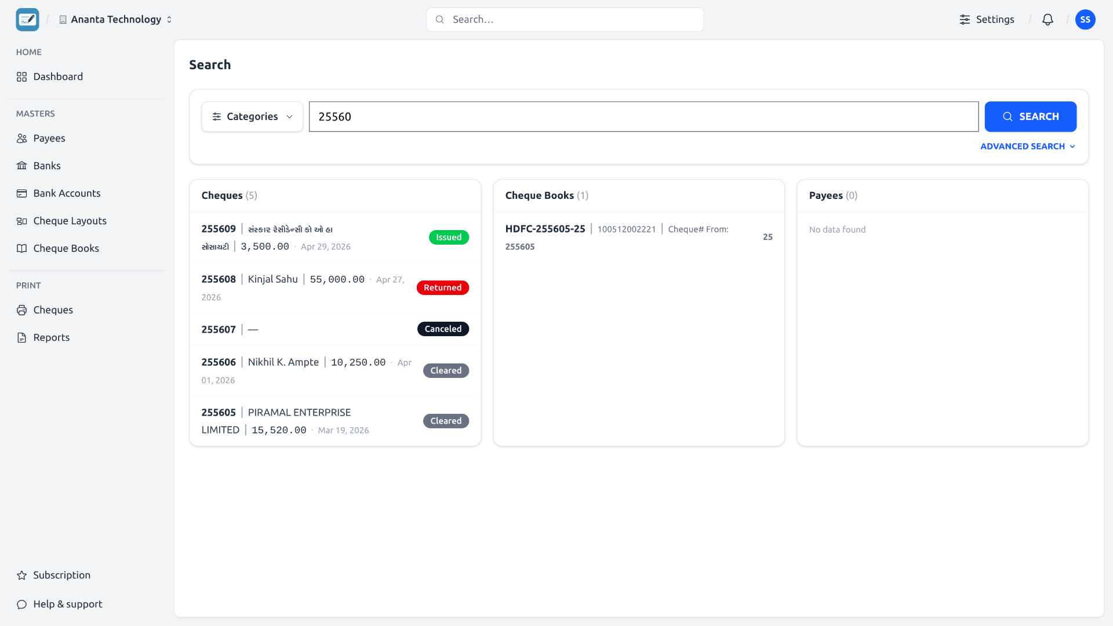The image size is (1113, 626).
Task: Open canceled cheque 255607
Action: pyautogui.click(x=335, y=329)
